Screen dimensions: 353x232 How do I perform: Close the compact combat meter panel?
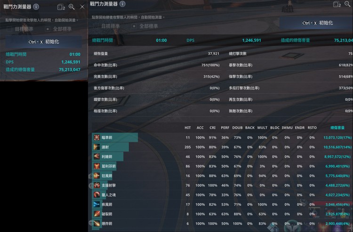point(82,7)
